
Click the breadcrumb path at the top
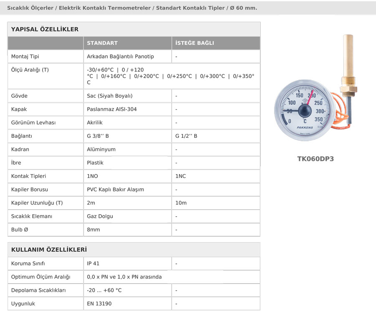[x=132, y=8]
